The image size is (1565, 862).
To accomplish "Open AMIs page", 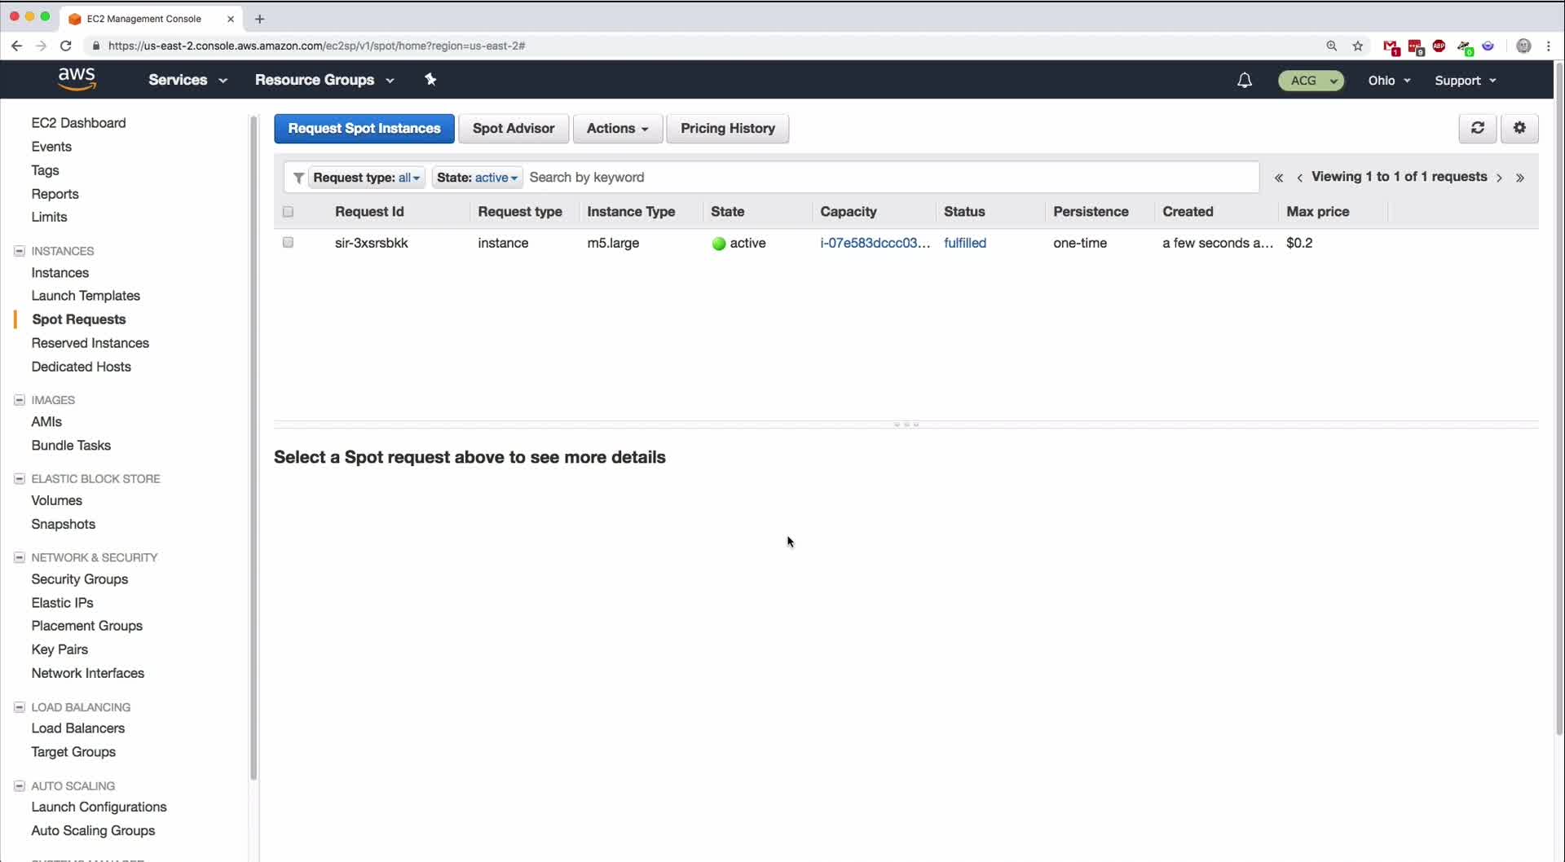I will click(x=46, y=422).
